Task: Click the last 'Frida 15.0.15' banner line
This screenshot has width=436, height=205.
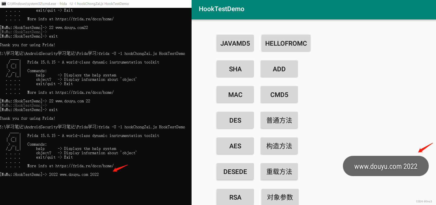Action: coord(93,136)
